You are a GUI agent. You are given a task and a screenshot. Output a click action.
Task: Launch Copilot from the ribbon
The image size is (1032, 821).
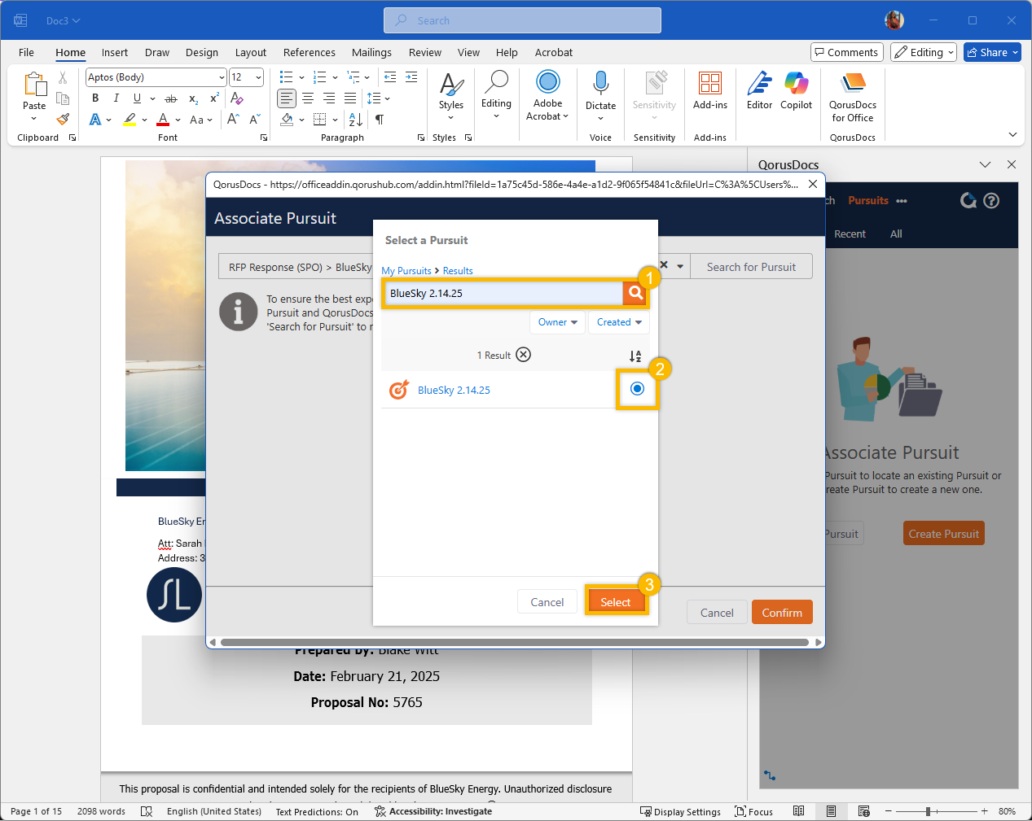[x=796, y=91]
